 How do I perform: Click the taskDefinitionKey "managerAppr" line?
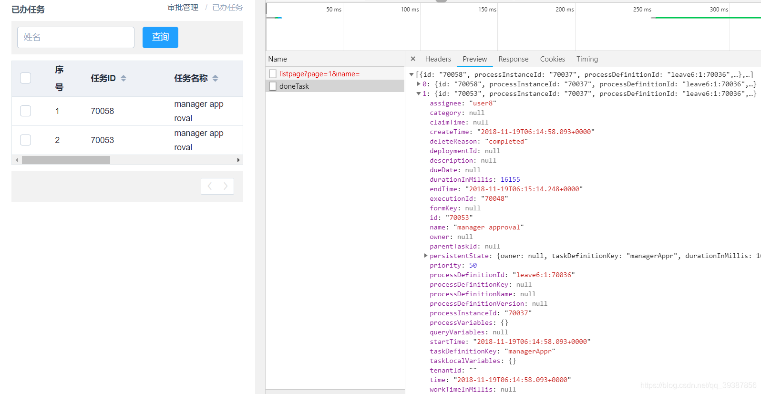point(493,351)
